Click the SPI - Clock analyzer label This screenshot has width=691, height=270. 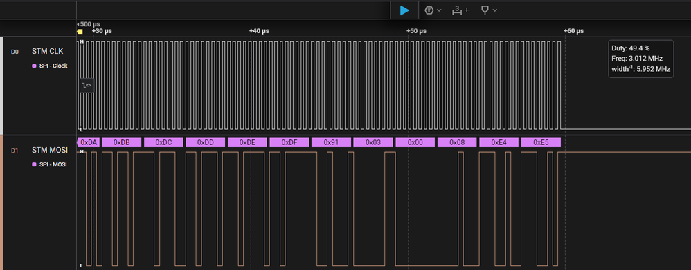tap(53, 66)
